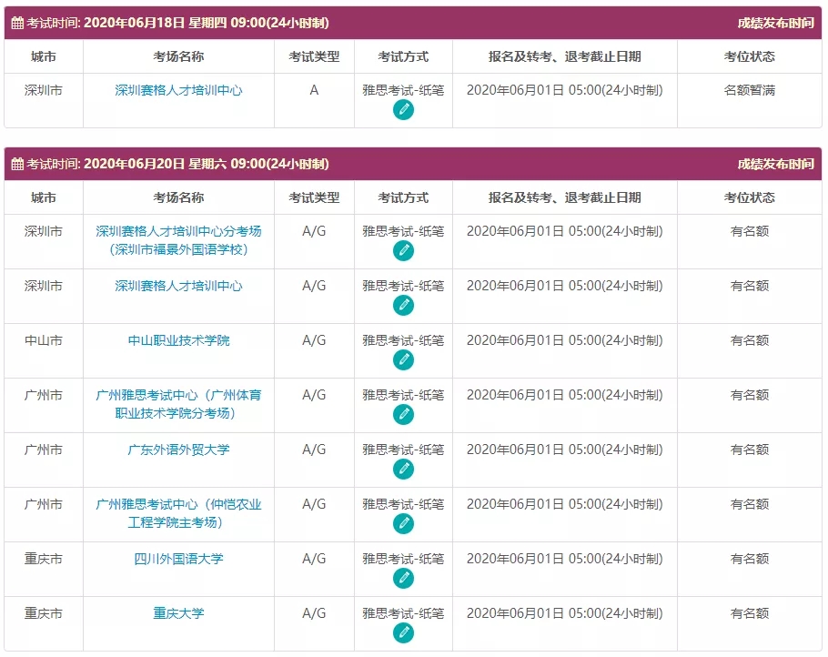Click pencil icon for 广州体育职业技术学院分考场 row

[403, 415]
